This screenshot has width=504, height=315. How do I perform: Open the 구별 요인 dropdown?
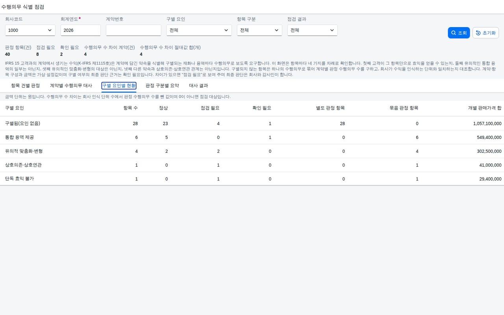click(199, 30)
